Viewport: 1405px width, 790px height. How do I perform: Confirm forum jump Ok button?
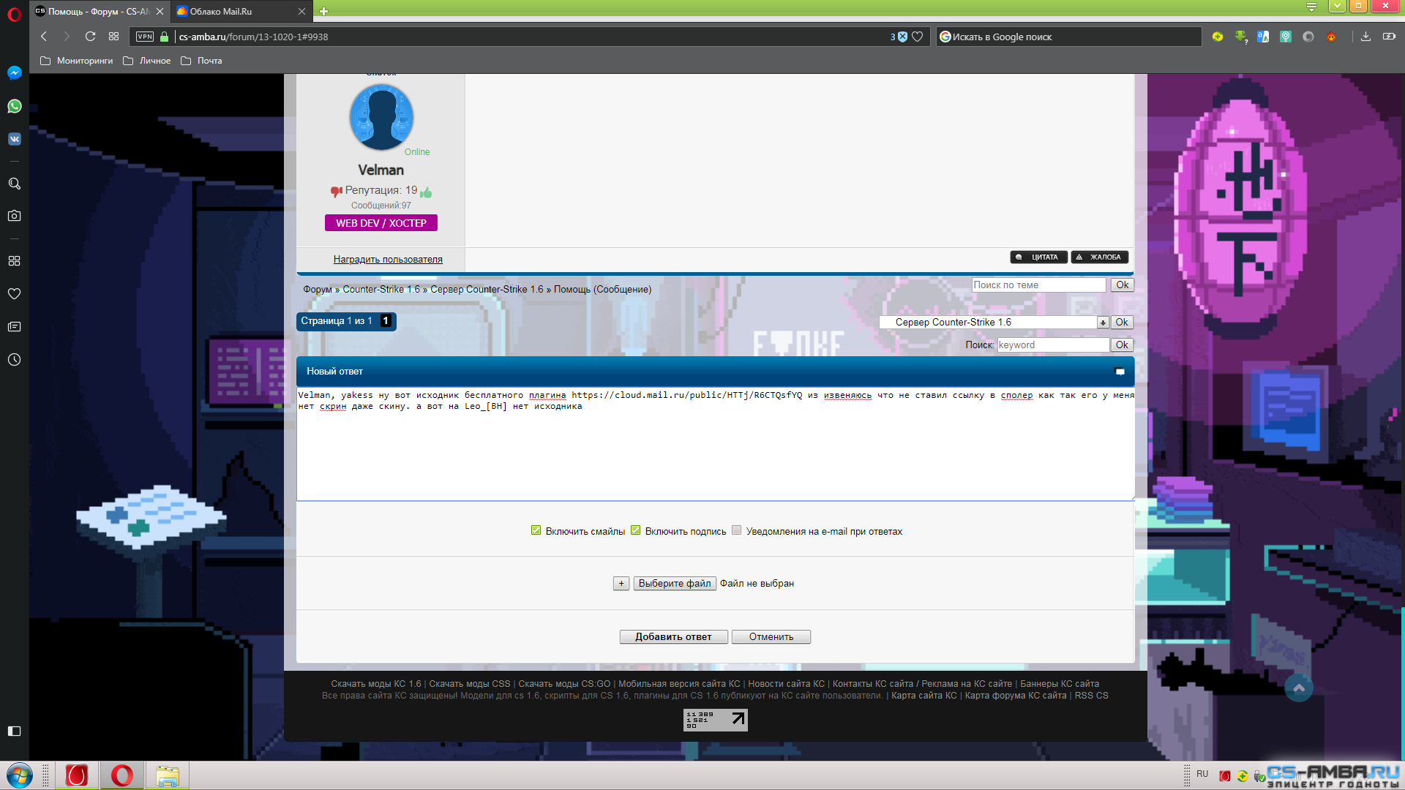pos(1122,323)
